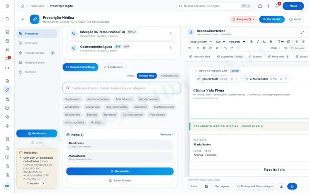Print the prescription with blue printer button
The width and height of the screenshot is (309, 193).
coord(292,186)
